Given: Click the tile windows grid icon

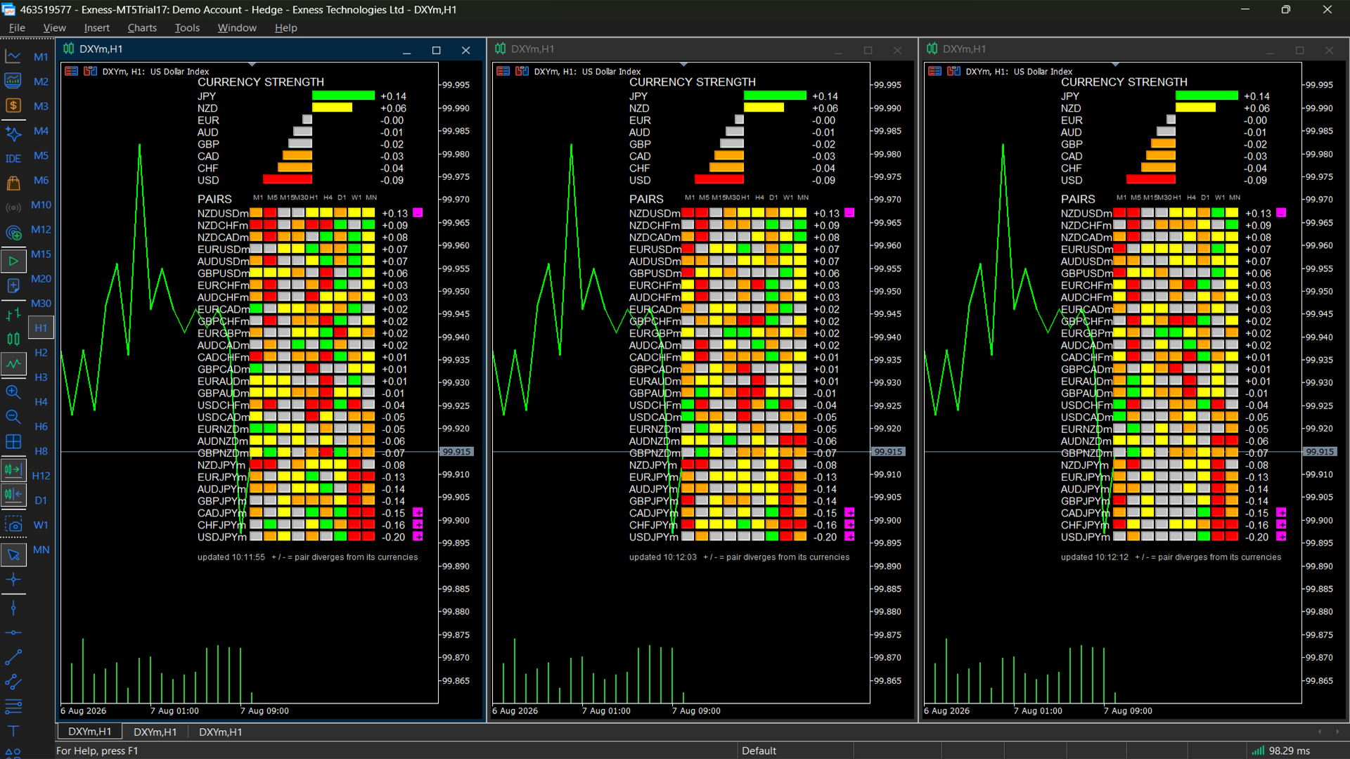Looking at the screenshot, I should coord(13,441).
